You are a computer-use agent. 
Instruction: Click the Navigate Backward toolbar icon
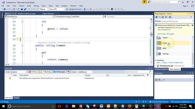5,9
